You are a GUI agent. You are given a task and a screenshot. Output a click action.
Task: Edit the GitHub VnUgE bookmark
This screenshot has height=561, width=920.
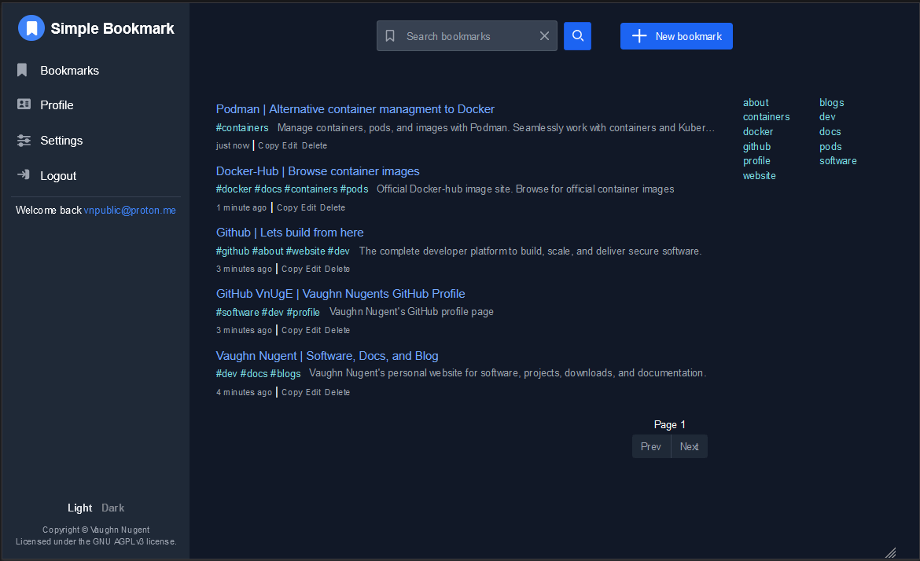pos(313,330)
